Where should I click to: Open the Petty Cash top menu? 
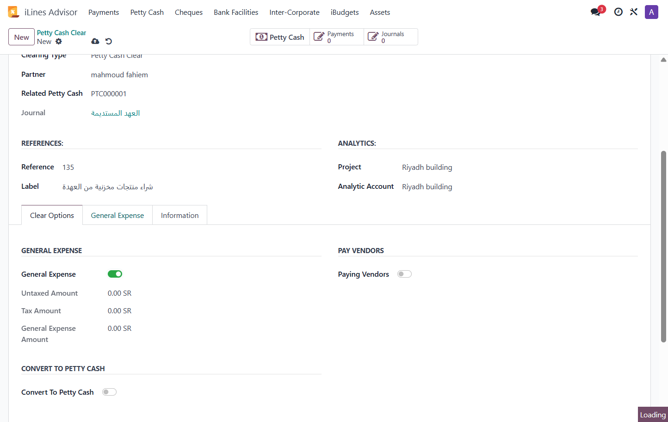(147, 12)
